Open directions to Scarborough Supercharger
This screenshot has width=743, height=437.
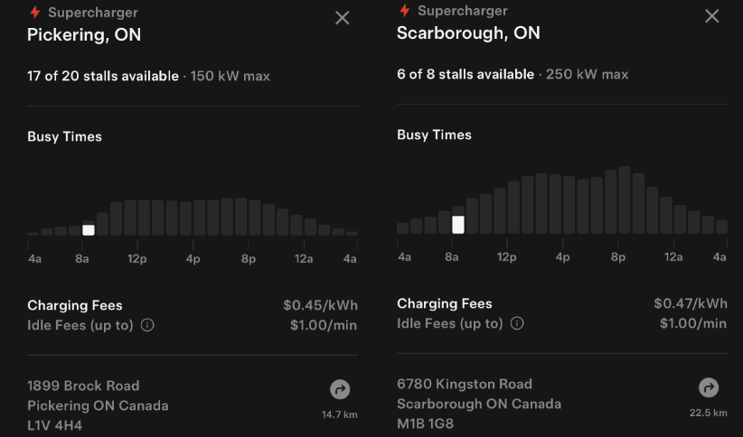click(709, 387)
